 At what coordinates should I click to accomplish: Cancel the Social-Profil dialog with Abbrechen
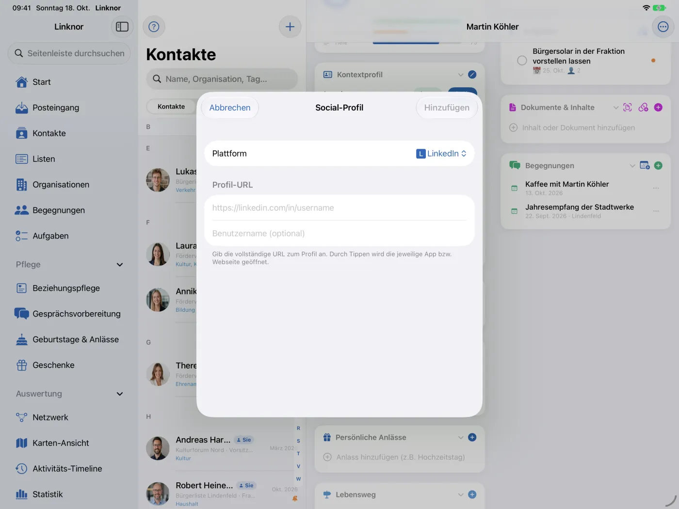[230, 108]
